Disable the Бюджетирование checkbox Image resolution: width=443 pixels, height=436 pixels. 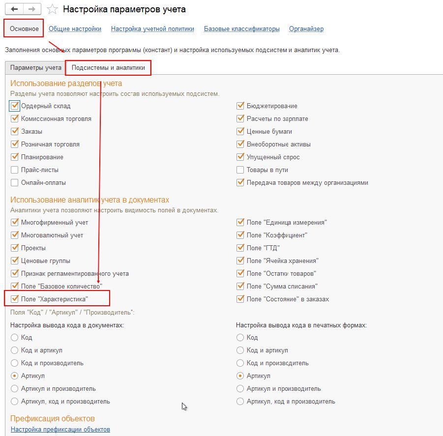(240, 106)
